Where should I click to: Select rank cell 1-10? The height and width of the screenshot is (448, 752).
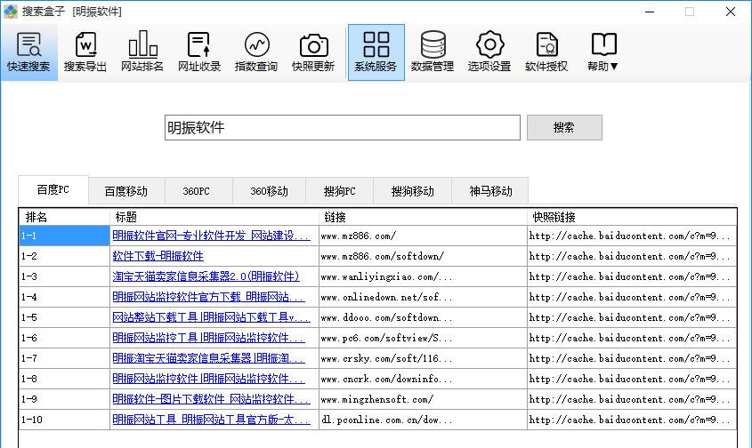tap(64, 420)
